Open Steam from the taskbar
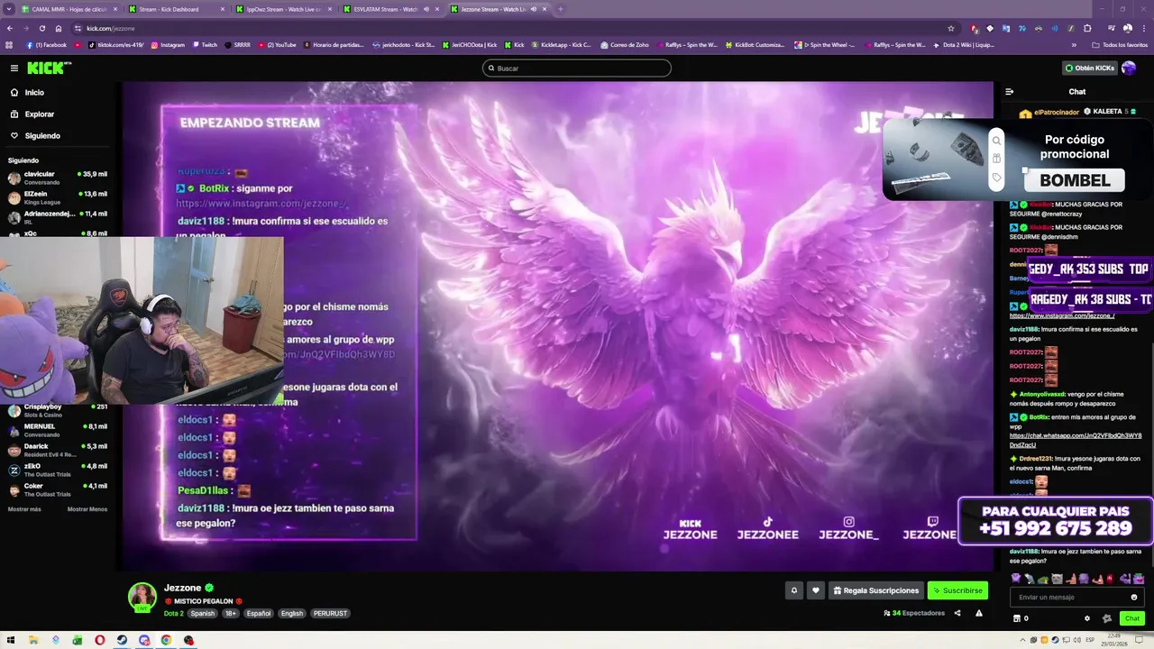The height and width of the screenshot is (649, 1154). pyautogui.click(x=122, y=640)
